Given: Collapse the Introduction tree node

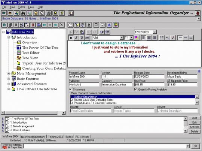Looking at the screenshot, I should click(x=9, y=37).
